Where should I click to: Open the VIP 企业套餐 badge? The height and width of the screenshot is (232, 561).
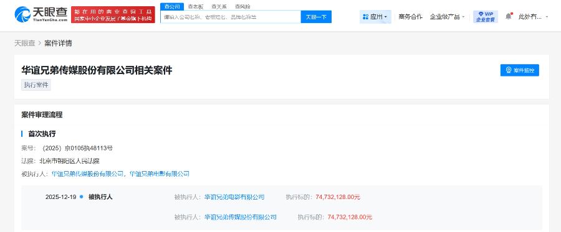486,17
